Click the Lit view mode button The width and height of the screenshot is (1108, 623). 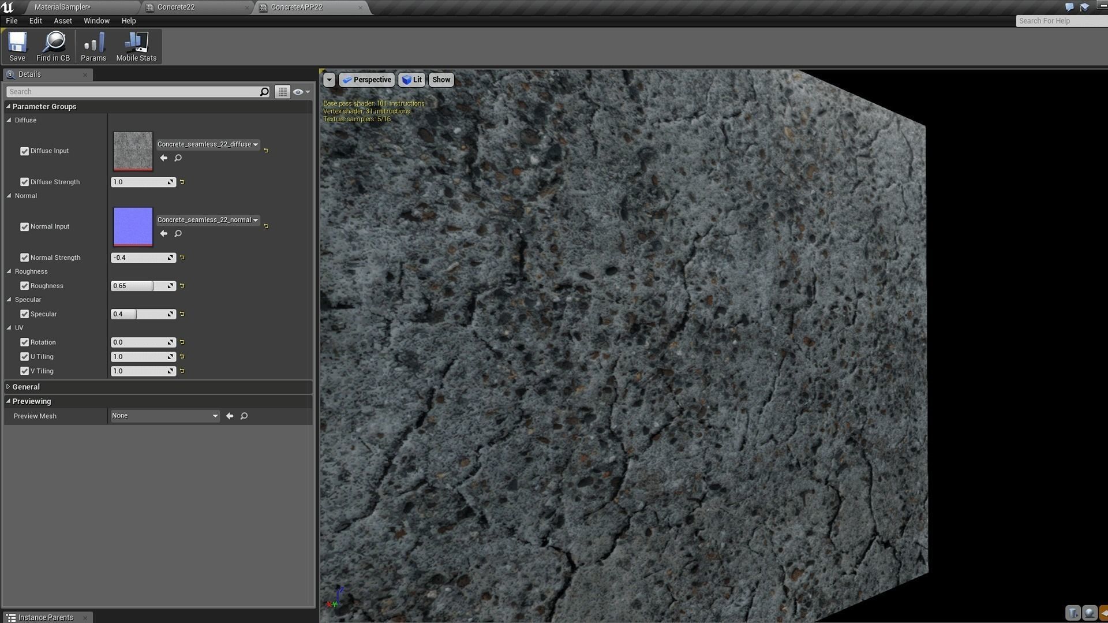[411, 79]
